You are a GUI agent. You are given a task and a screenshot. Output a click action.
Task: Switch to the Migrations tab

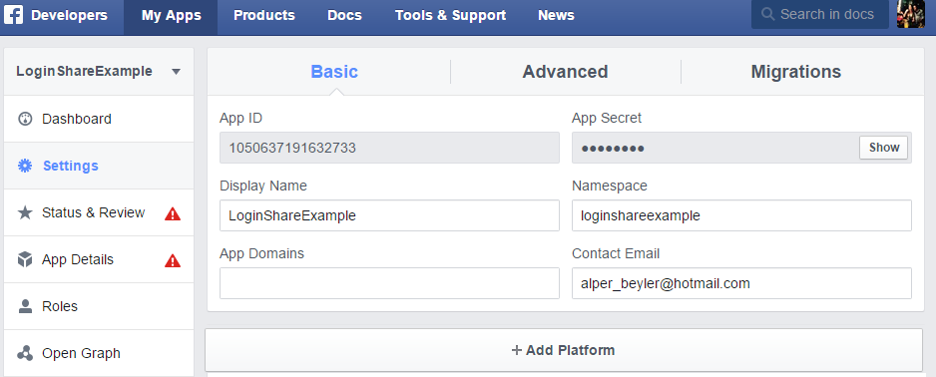point(795,72)
